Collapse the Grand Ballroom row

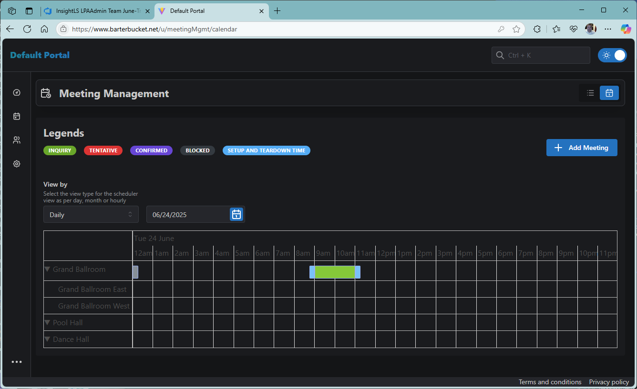point(47,269)
